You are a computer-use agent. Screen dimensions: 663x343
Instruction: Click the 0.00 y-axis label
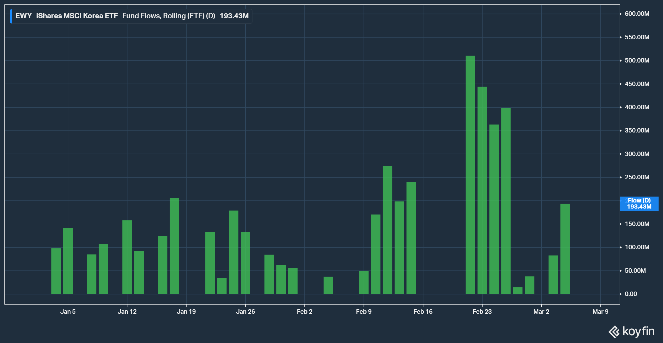pyautogui.click(x=631, y=294)
